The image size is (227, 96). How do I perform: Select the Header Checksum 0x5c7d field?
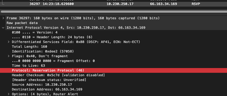113,75
